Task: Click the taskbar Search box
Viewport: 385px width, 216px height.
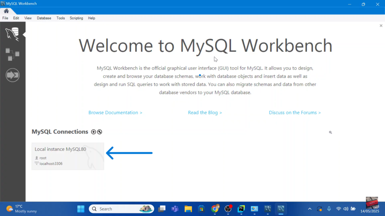Action: click(x=121, y=209)
